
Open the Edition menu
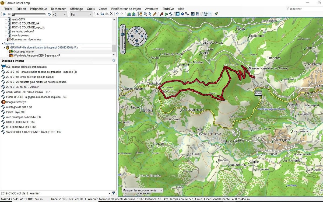21,9
